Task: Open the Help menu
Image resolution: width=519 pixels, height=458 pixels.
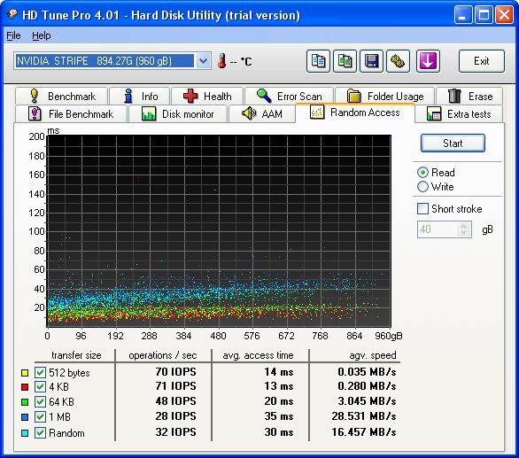Action: pos(42,35)
